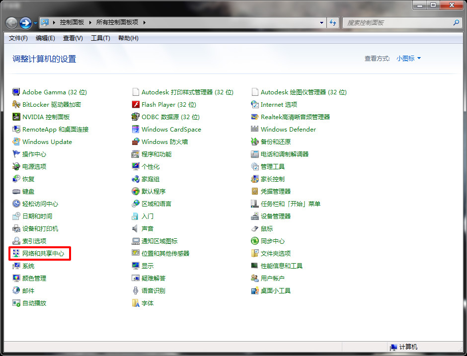The height and width of the screenshot is (356, 467).
Task: Click the control panel icon in address bar
Action: click(x=45, y=22)
